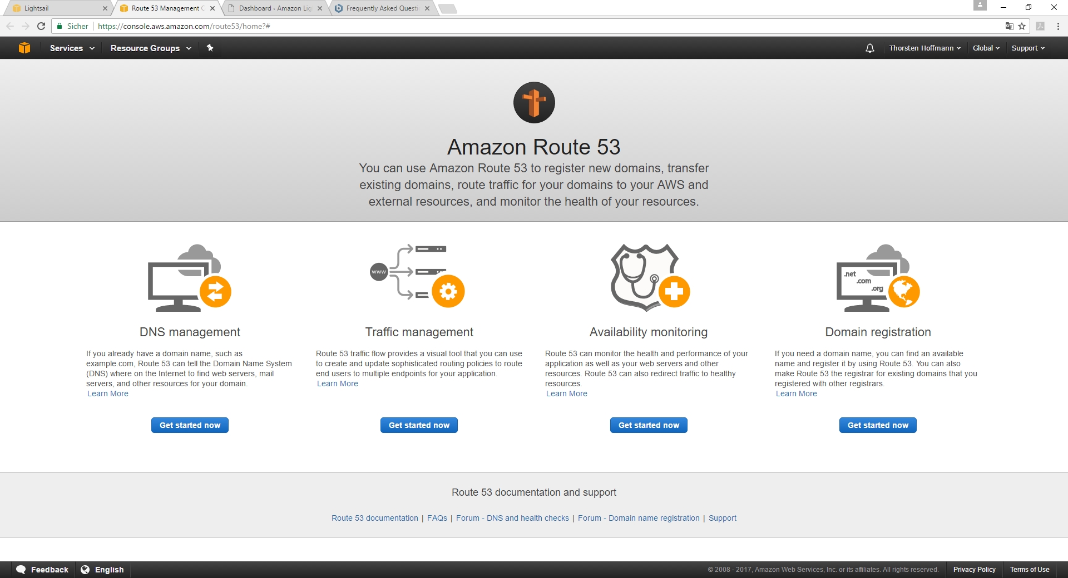Click the Traffic management routing icon
1068x578 pixels.
tap(418, 275)
